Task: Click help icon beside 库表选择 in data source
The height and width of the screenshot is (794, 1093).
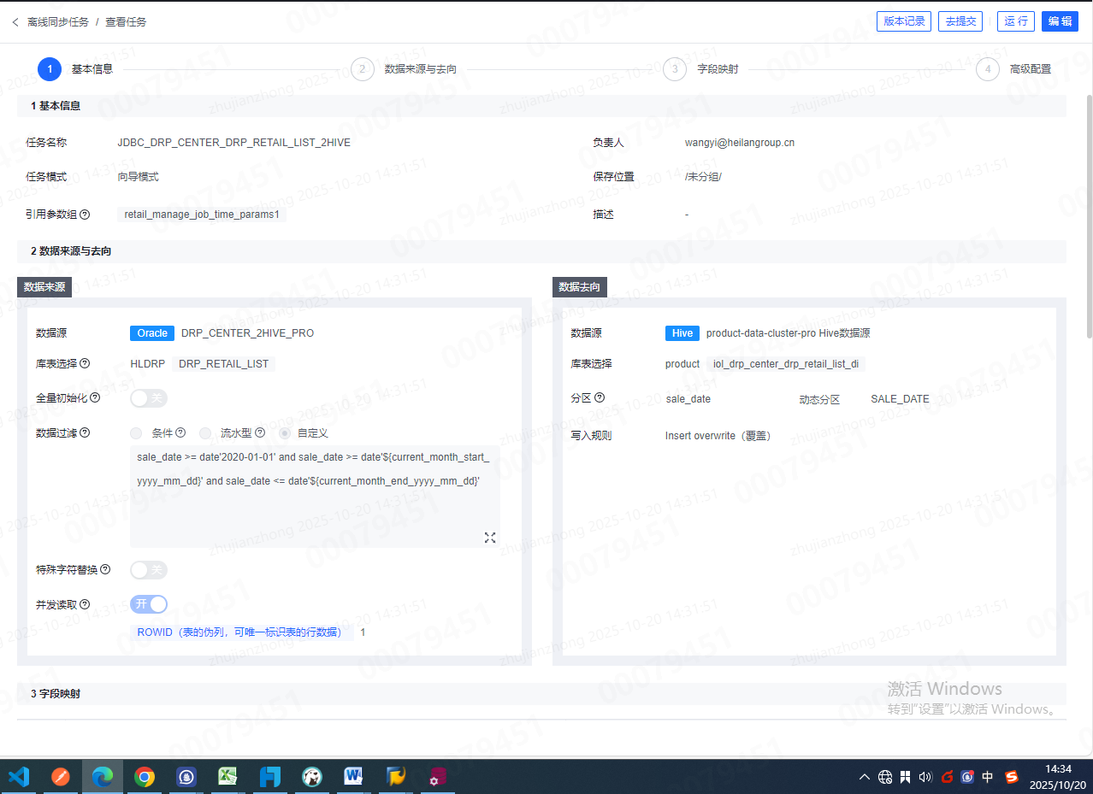Action: [85, 364]
